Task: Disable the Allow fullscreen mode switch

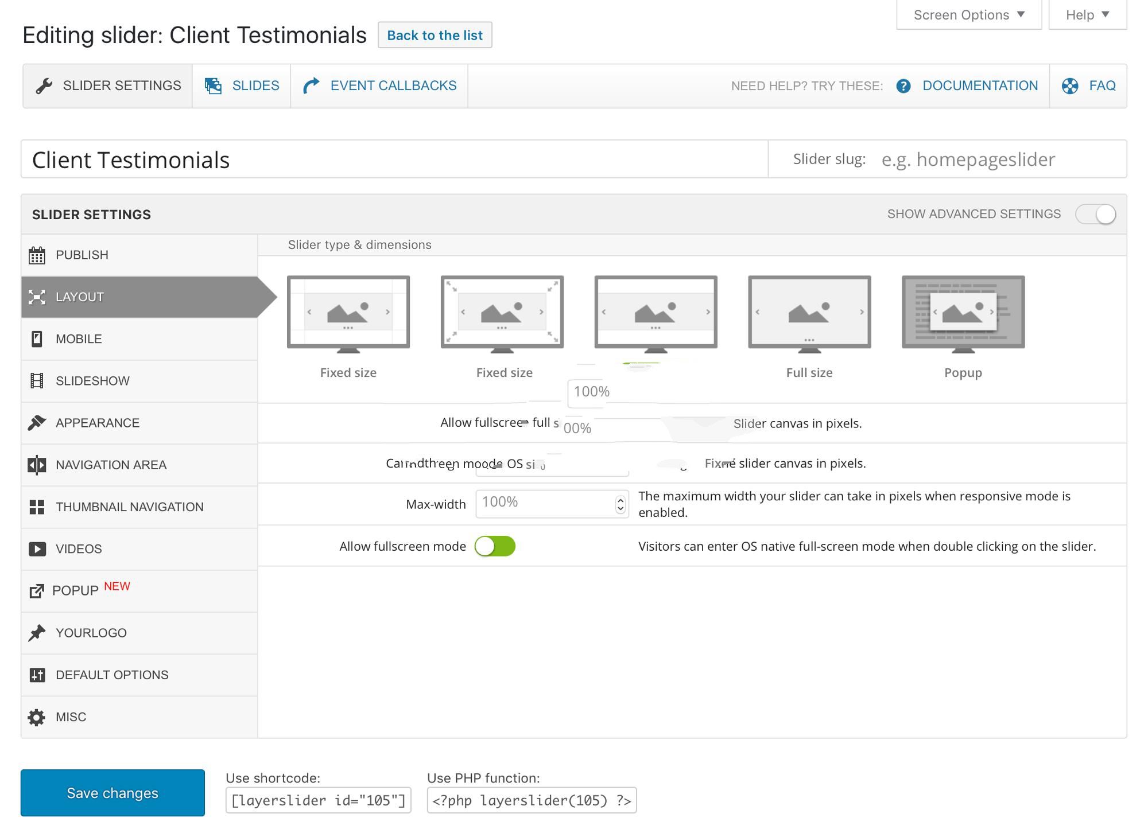Action: (x=495, y=546)
